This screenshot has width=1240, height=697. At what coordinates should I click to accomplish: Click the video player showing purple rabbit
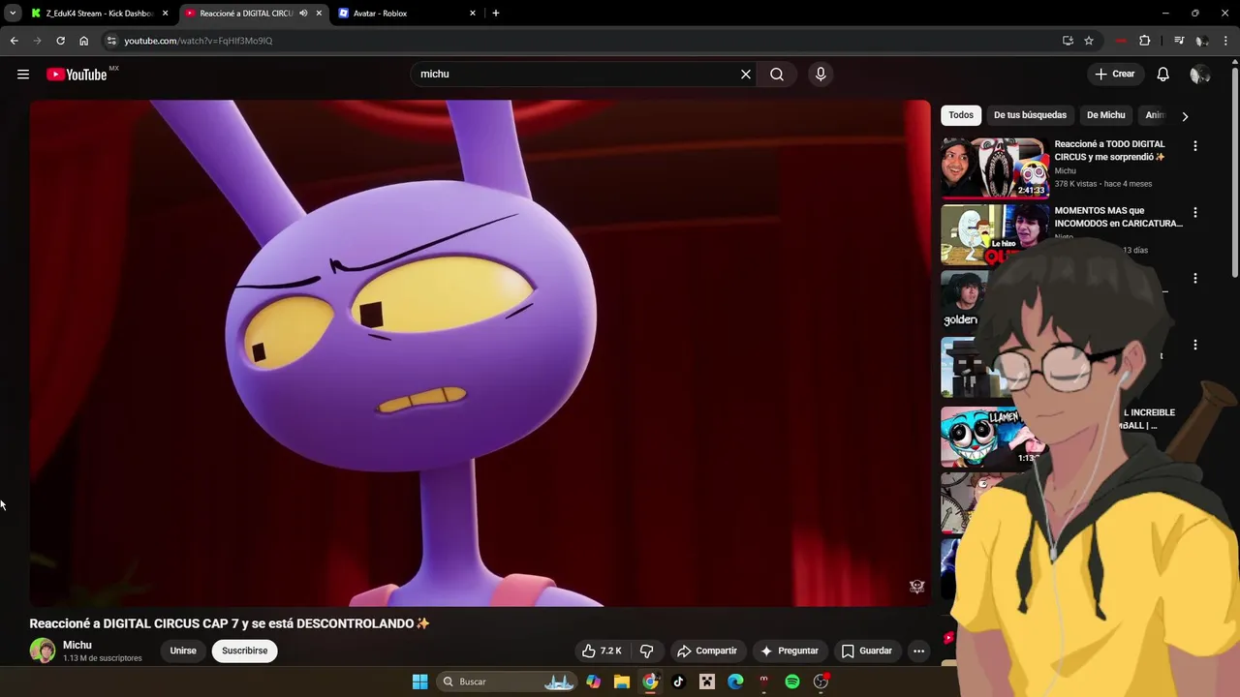480,353
